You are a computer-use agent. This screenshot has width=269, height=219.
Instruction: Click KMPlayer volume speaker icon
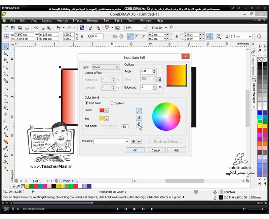(x=244, y=209)
